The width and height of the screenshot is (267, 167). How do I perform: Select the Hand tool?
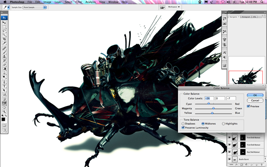(4, 107)
